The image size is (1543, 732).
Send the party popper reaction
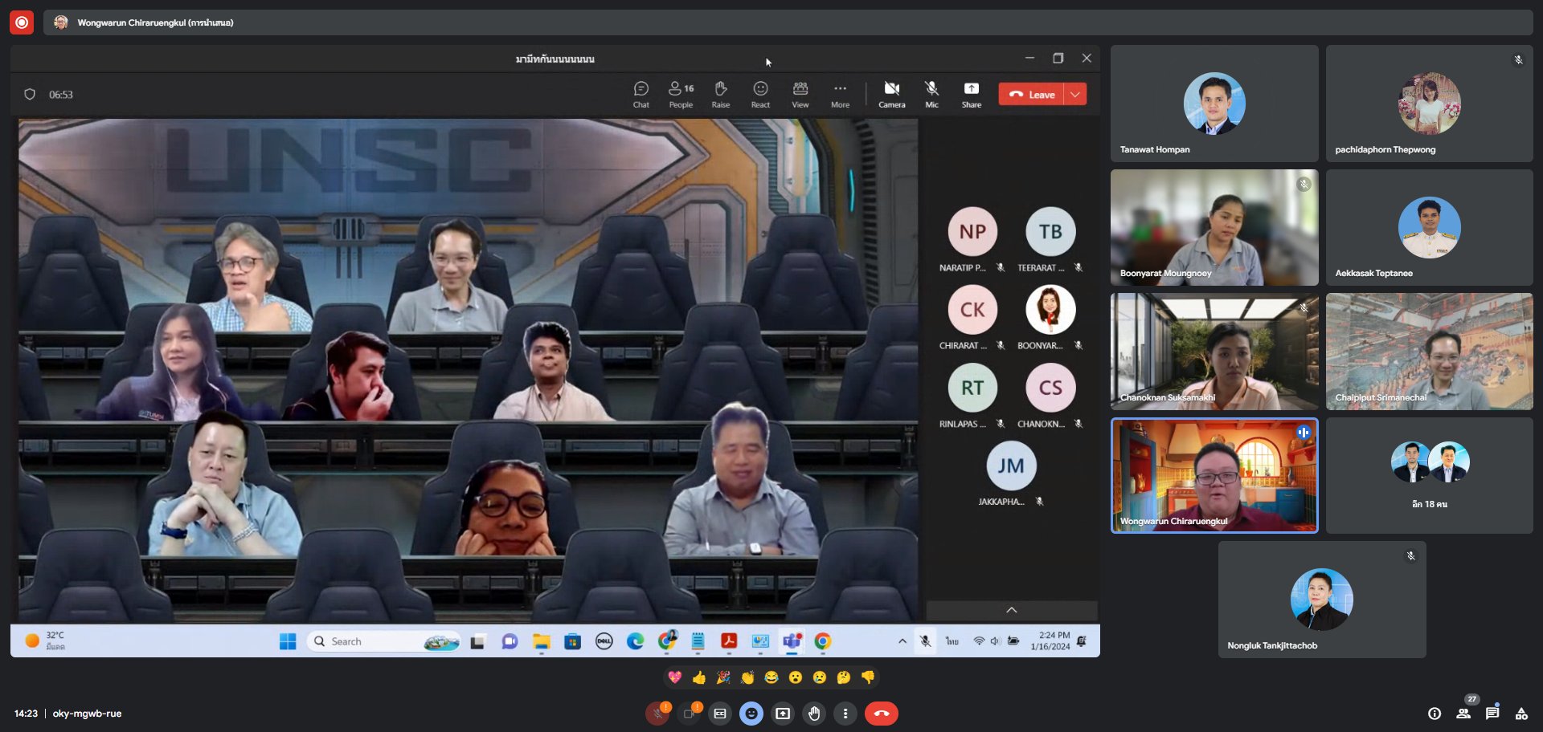[x=723, y=677]
